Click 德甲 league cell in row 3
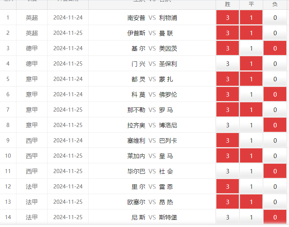289x227 pixels. coord(32,48)
